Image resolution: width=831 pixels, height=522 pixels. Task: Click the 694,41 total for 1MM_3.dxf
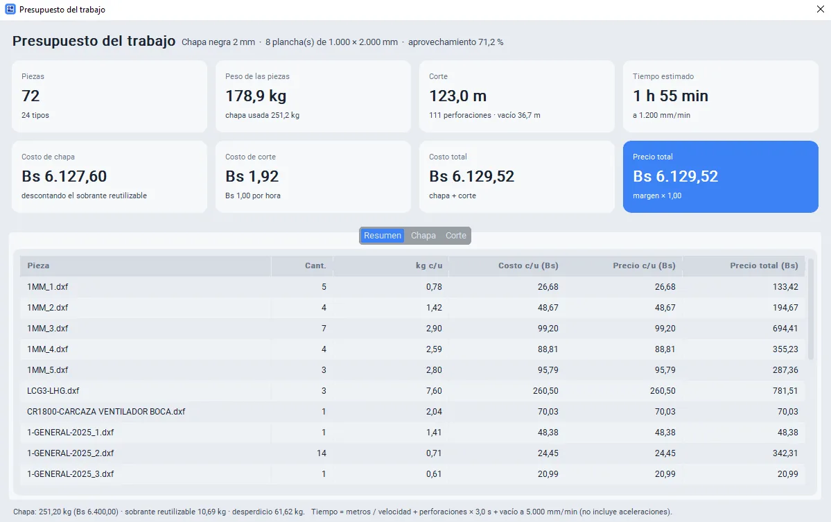click(x=785, y=329)
